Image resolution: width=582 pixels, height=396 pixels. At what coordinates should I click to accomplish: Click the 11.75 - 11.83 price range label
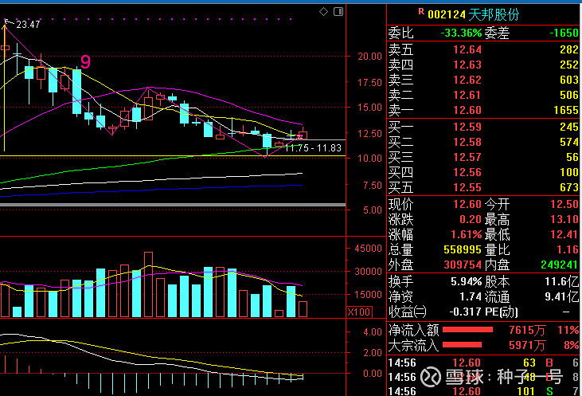[x=313, y=148]
